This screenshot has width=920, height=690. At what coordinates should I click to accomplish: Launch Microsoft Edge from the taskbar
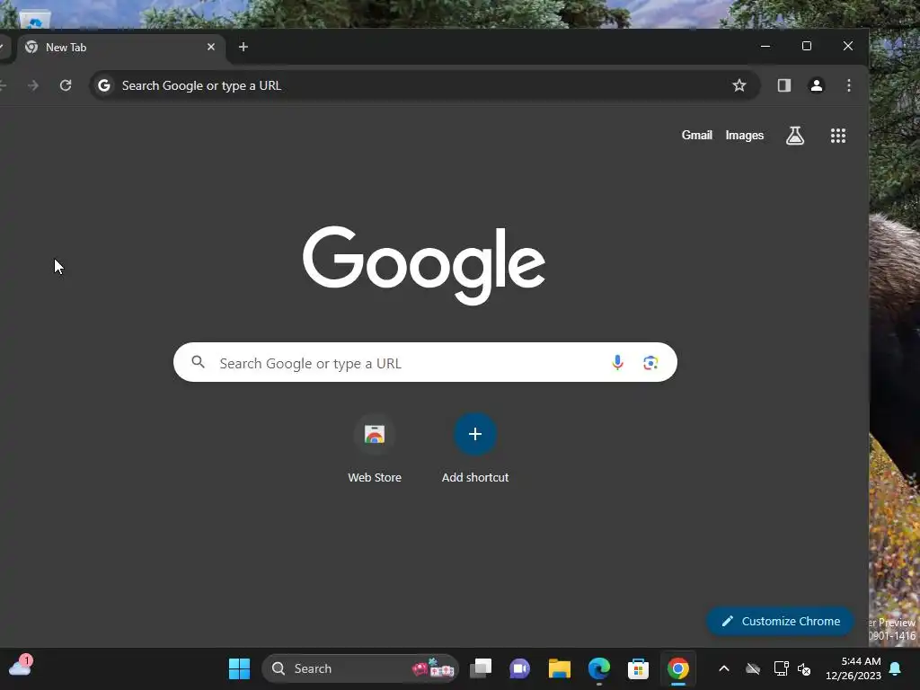[x=599, y=668]
